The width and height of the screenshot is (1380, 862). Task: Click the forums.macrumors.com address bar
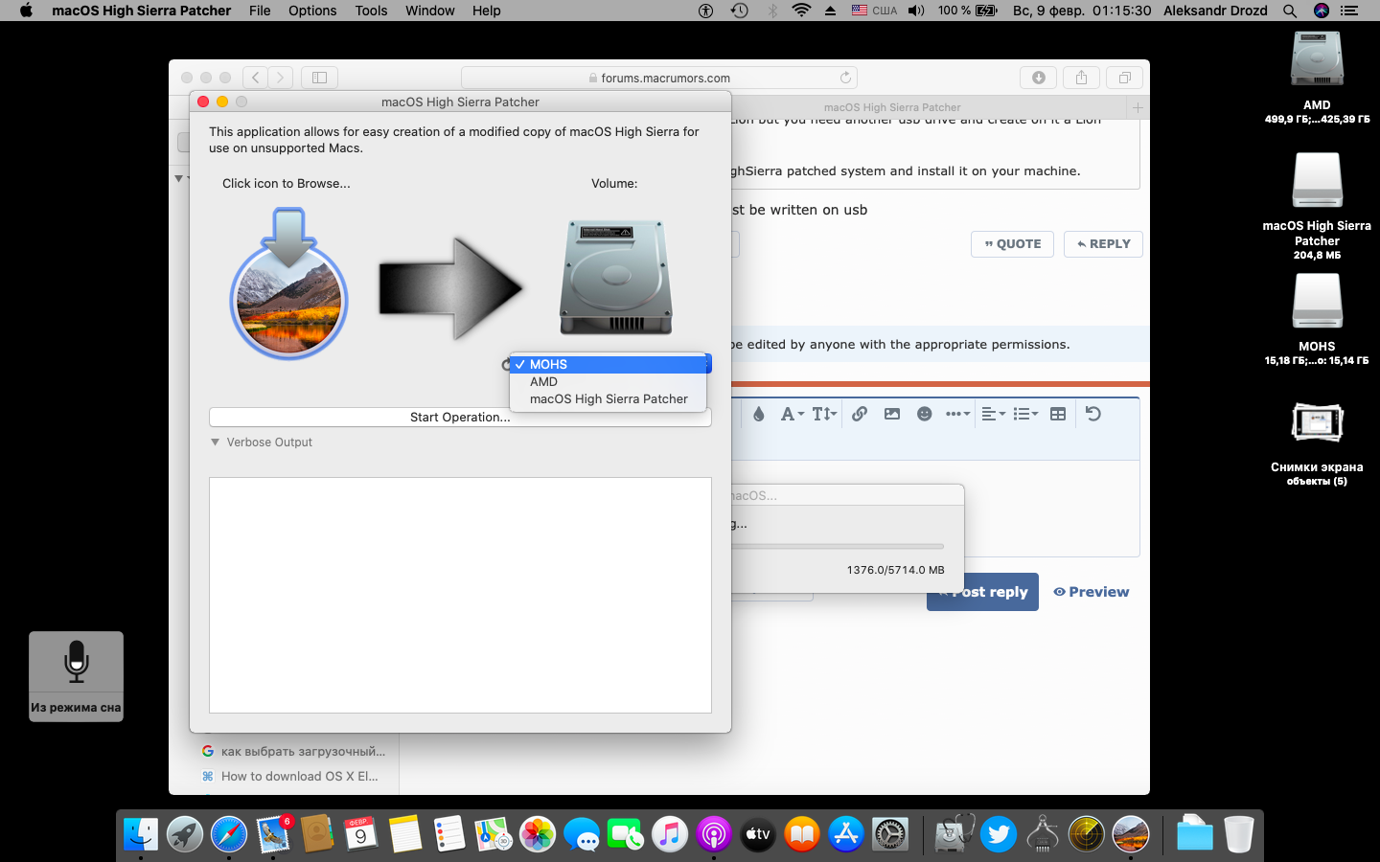point(659,78)
